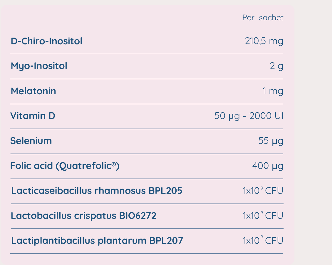
Task: Click the 55 µg Selenium amount
Action: (x=271, y=141)
